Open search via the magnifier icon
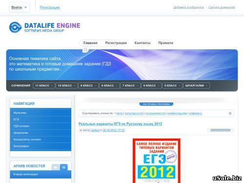Screen dimensions: 244x183 (85, 50)
